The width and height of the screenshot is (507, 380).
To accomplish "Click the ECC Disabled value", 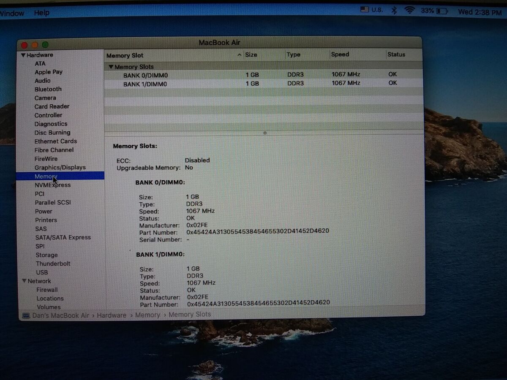I will 197,160.
